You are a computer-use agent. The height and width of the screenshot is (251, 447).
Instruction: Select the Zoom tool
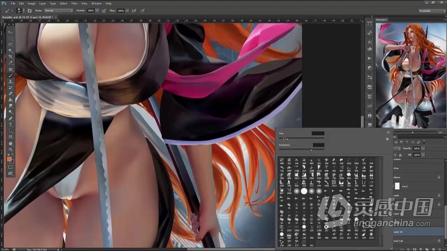point(10,149)
